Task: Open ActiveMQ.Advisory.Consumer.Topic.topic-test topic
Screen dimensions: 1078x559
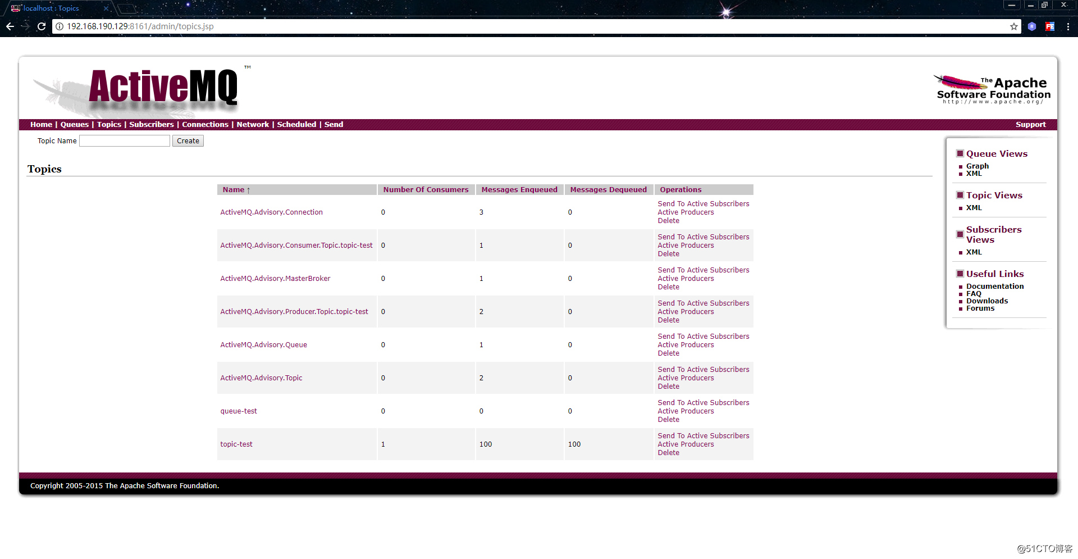Action: pyautogui.click(x=296, y=246)
